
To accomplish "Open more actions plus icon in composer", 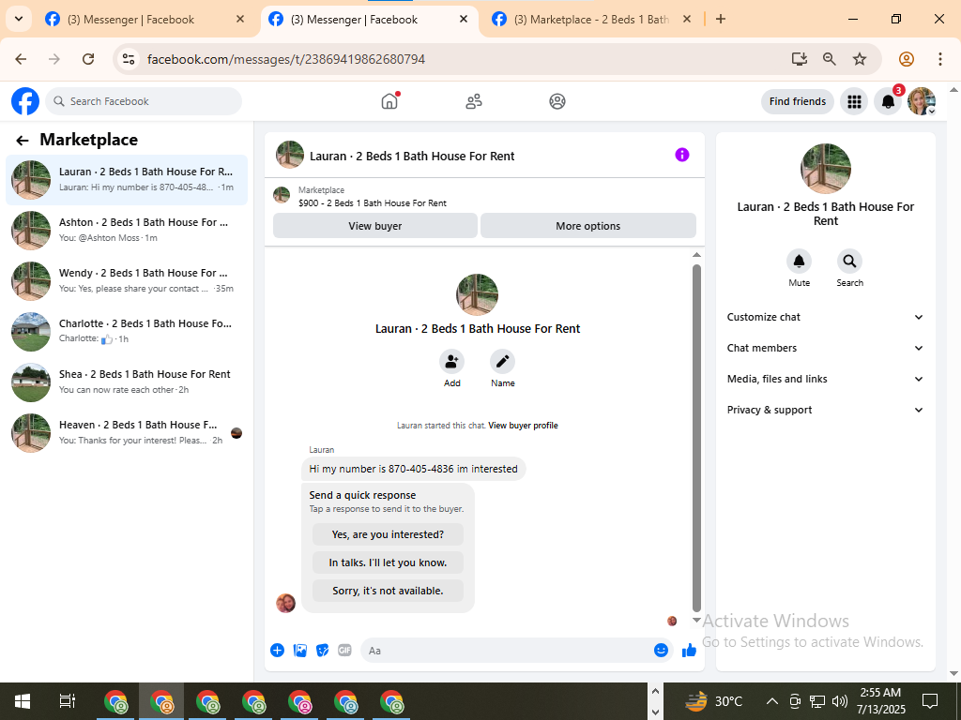I will click(x=277, y=651).
